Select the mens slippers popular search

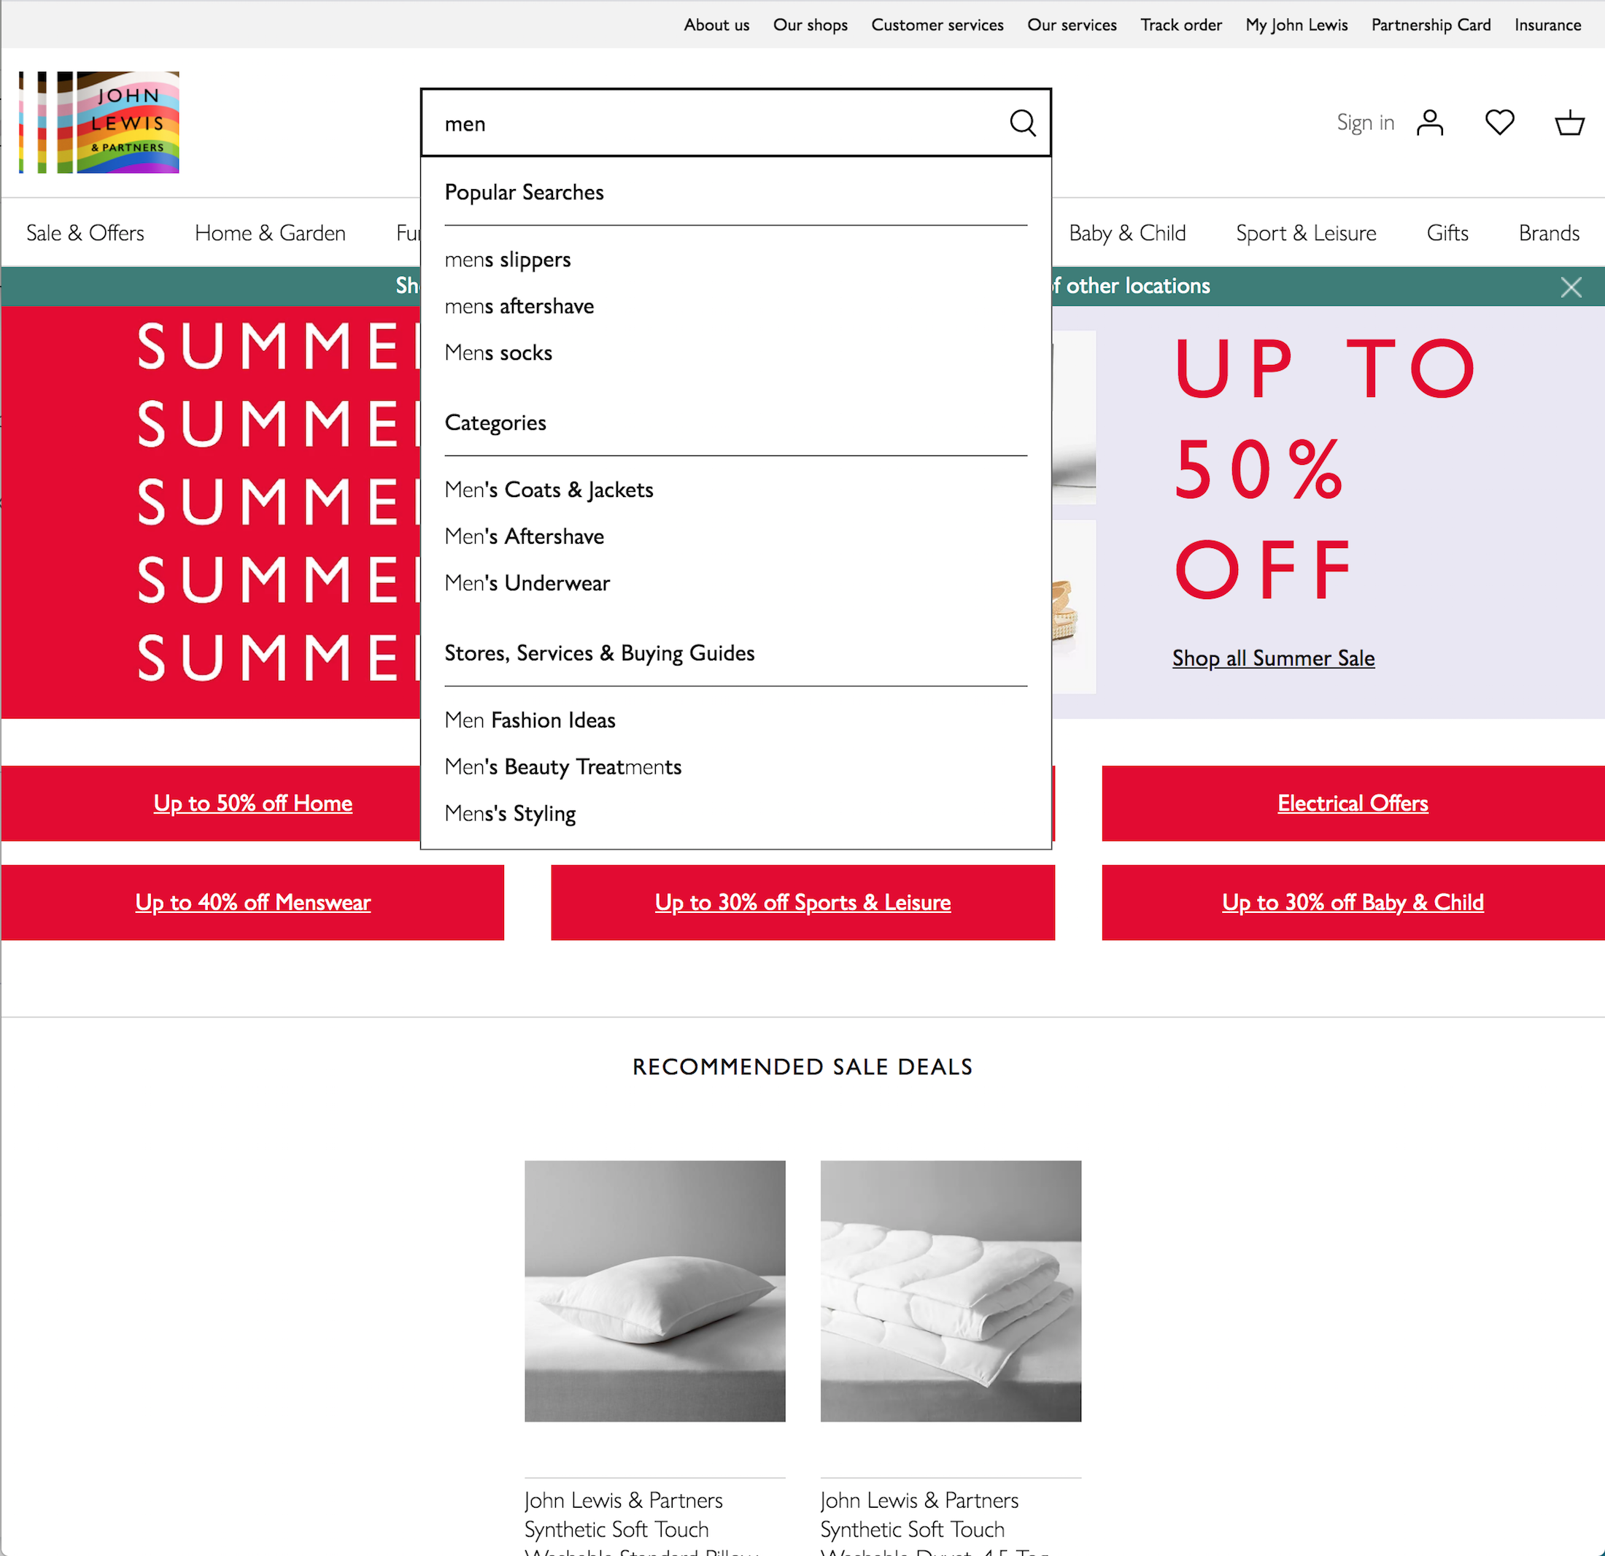point(508,259)
